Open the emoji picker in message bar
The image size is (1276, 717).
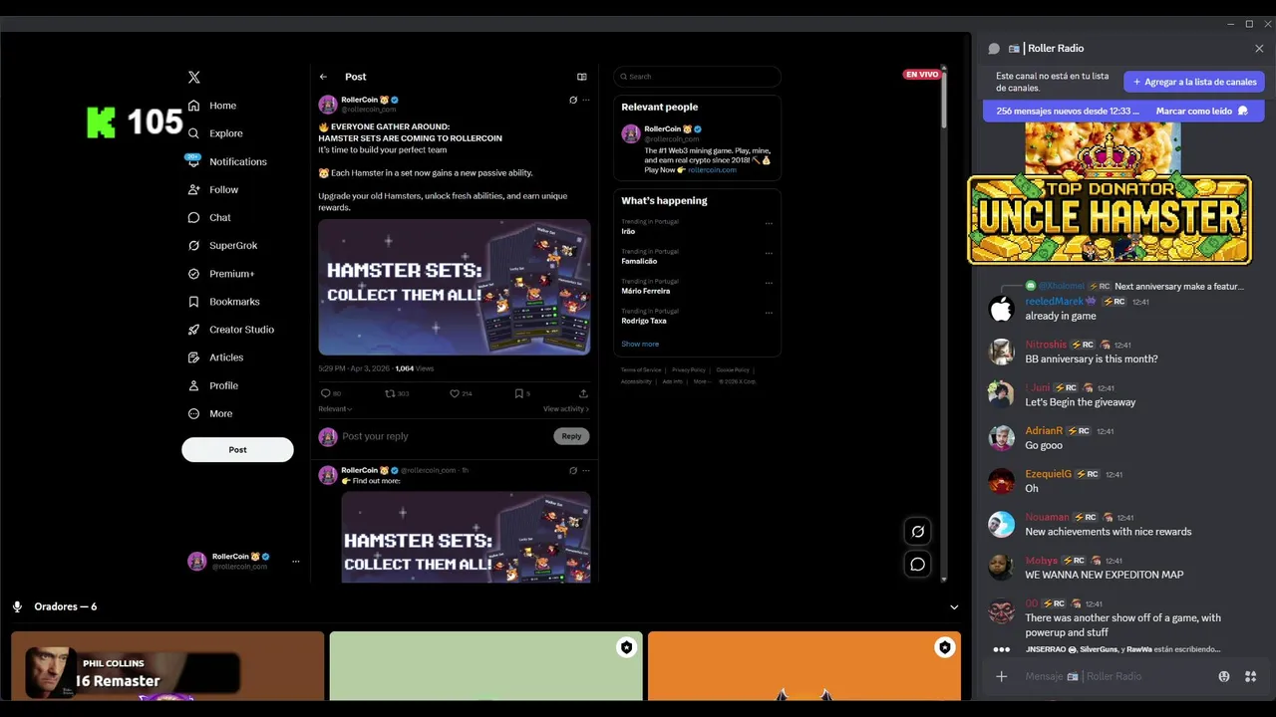click(x=1224, y=677)
